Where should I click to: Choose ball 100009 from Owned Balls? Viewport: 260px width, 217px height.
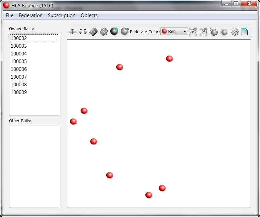tap(19, 92)
